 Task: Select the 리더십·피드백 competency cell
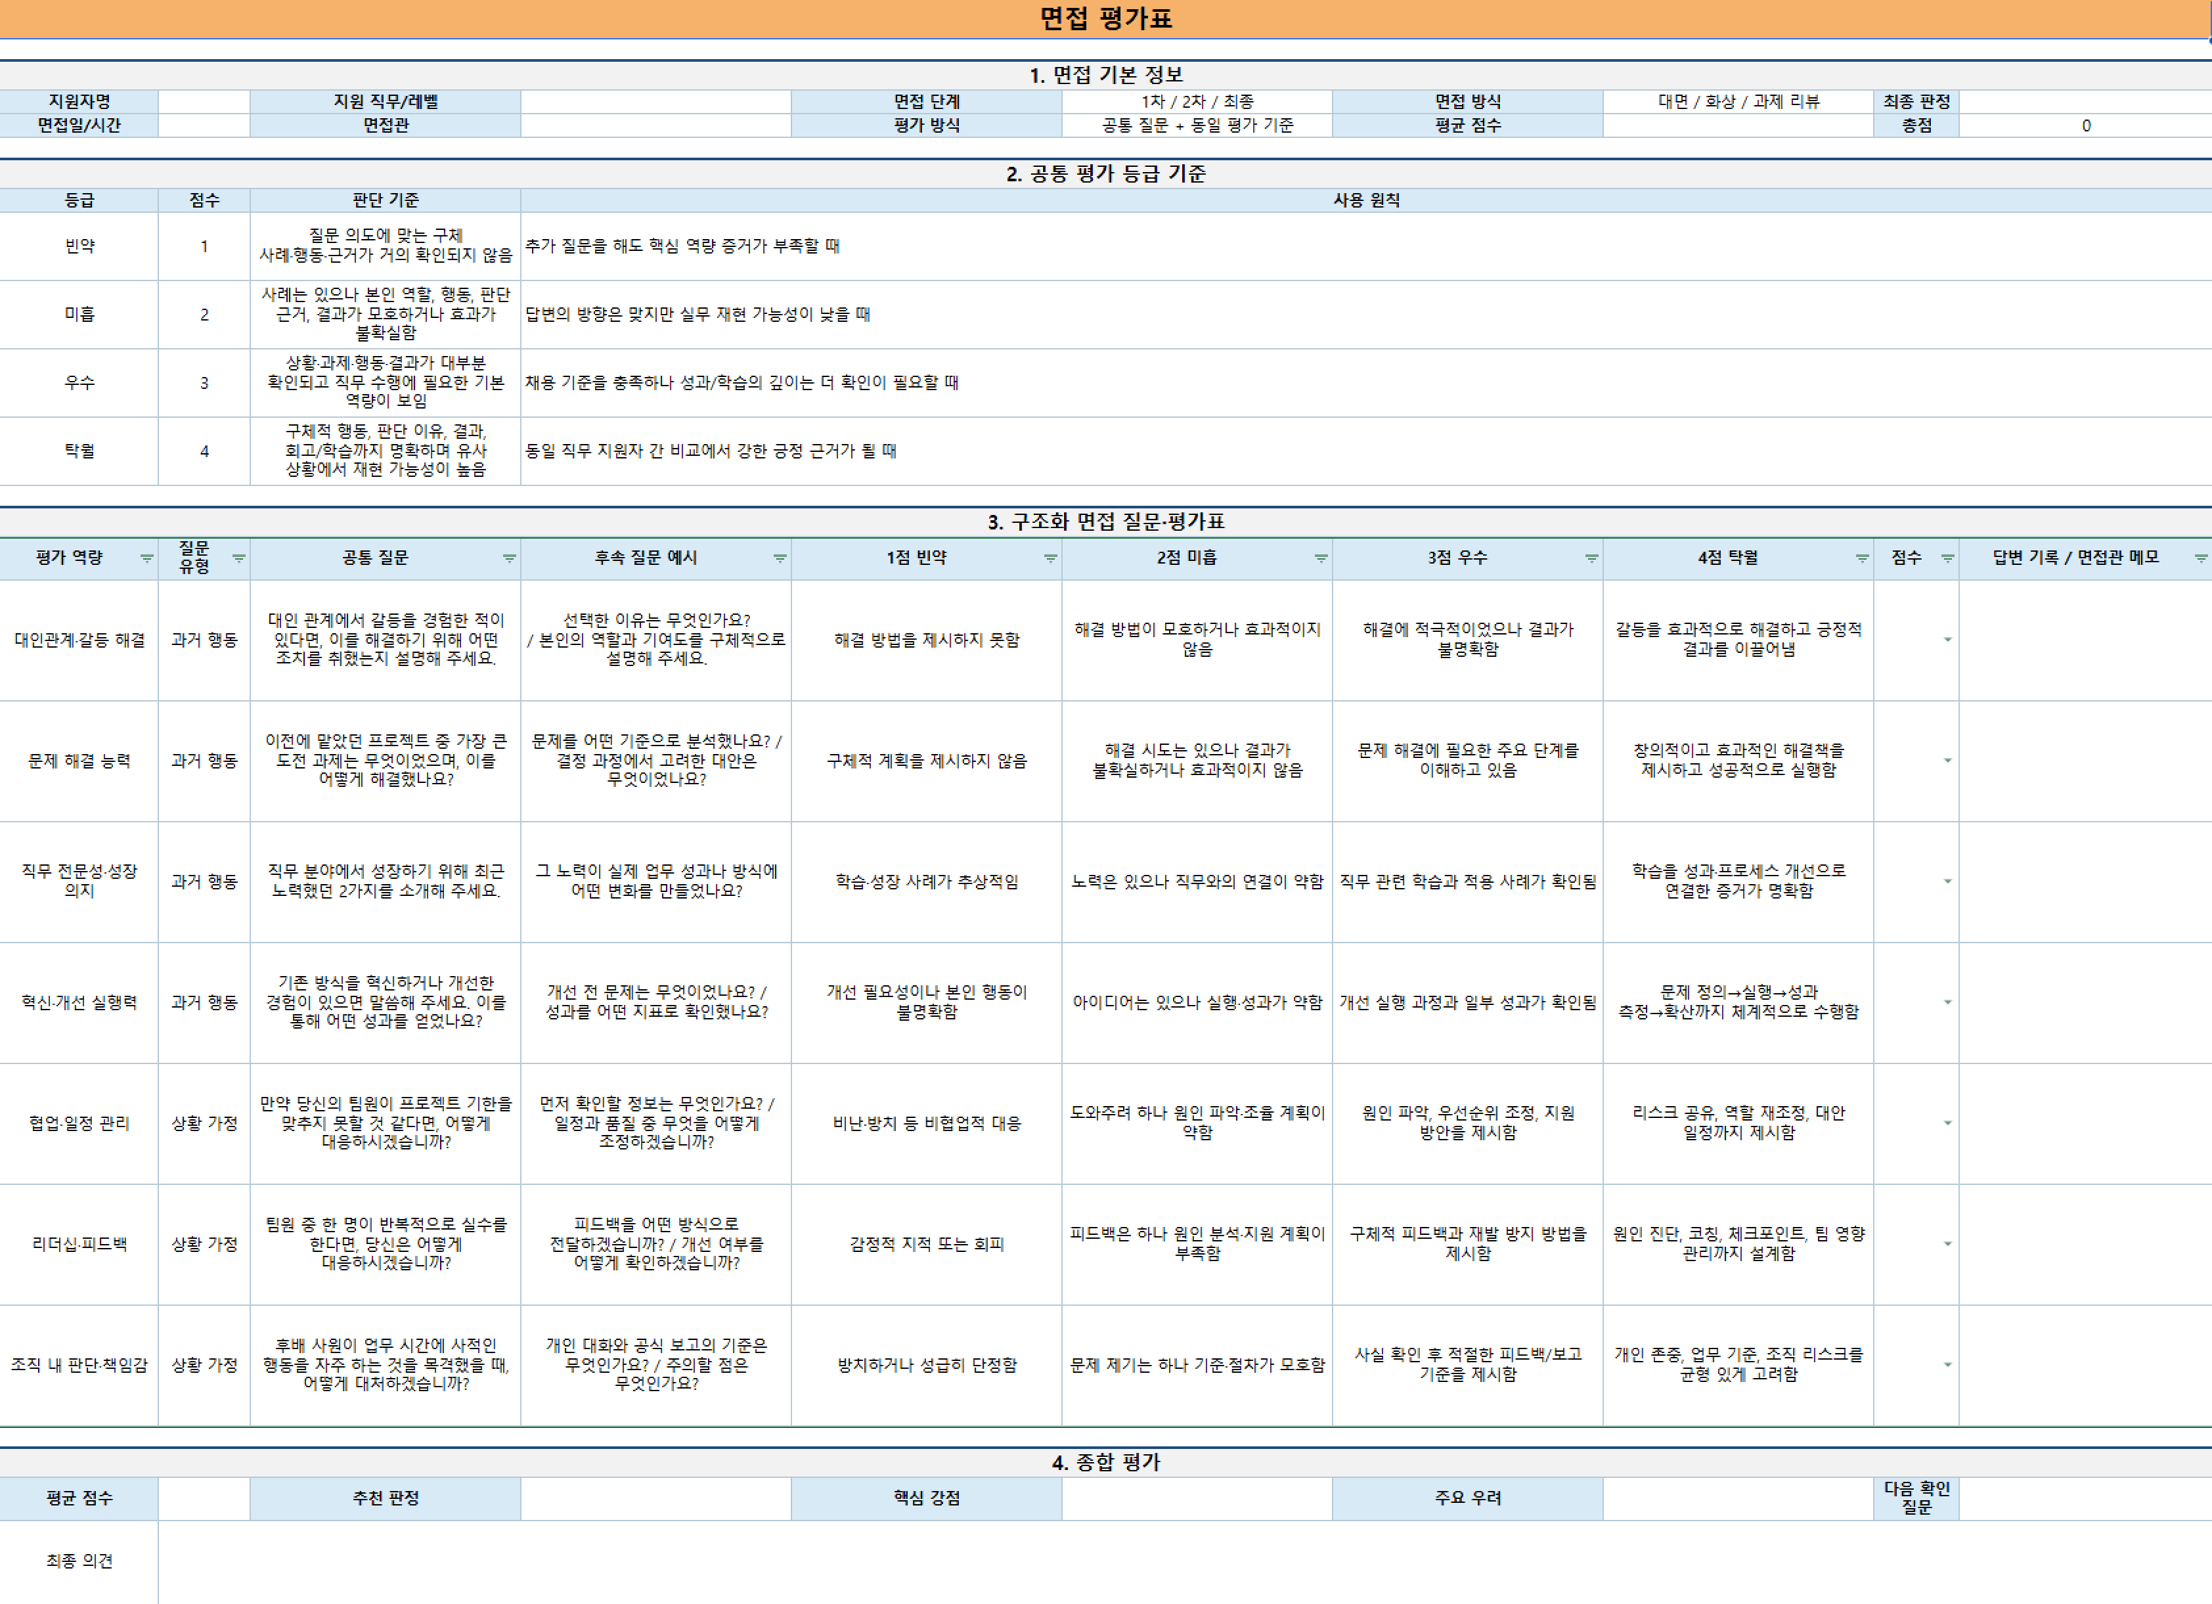[79, 1245]
